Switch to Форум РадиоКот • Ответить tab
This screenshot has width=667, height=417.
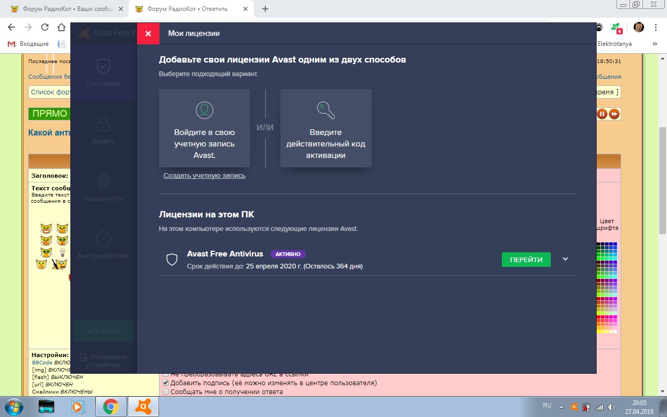[190, 9]
